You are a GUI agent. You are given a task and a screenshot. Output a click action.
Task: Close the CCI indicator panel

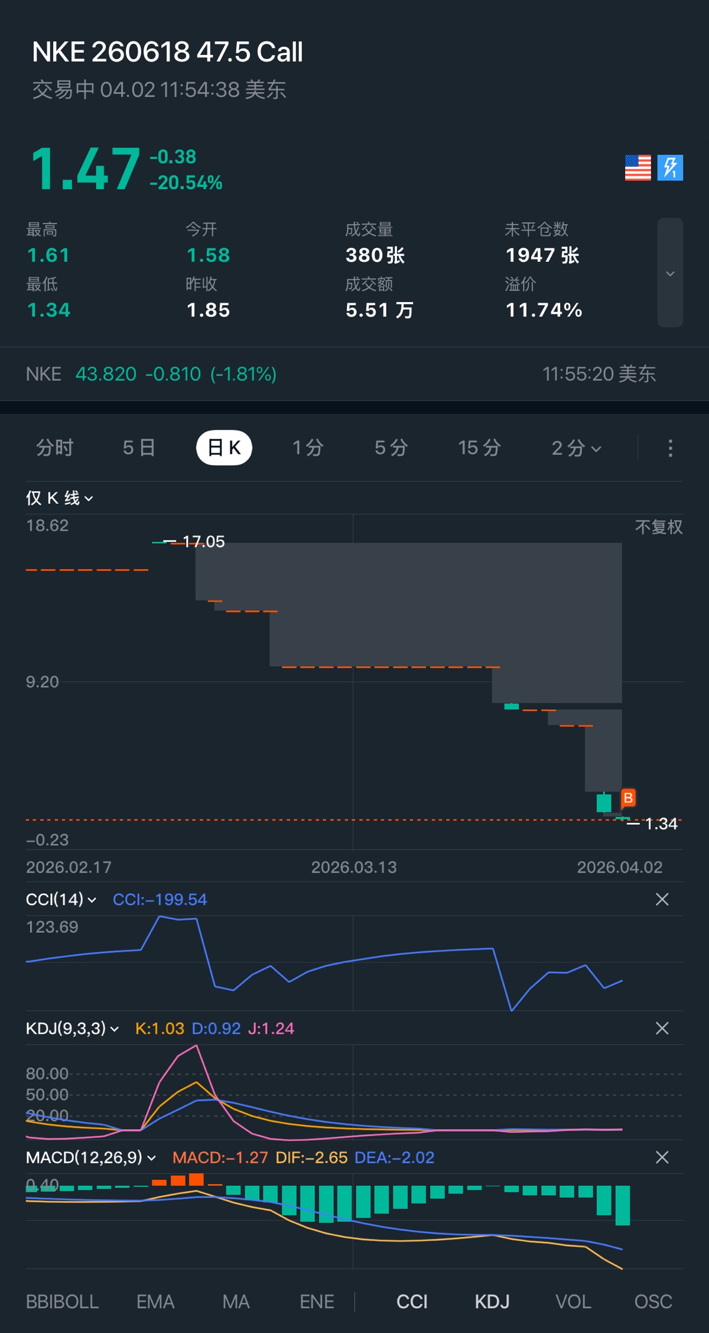click(x=662, y=900)
